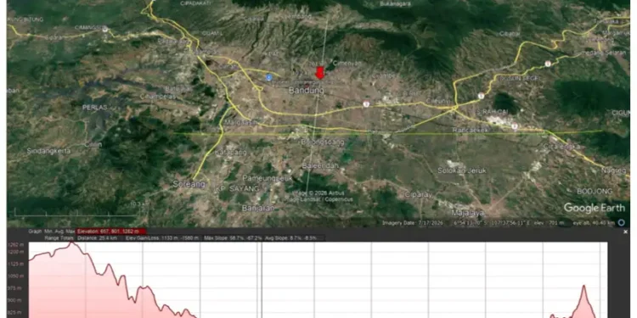Image resolution: width=637 pixels, height=318 pixels.
Task: Click the vertical cursor line in elevation graph
Action: click(262, 280)
